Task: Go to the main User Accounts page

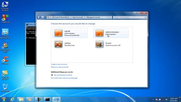Action: point(64,78)
